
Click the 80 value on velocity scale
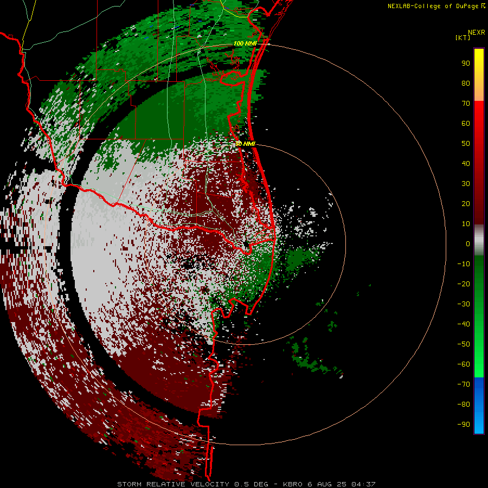(466, 84)
